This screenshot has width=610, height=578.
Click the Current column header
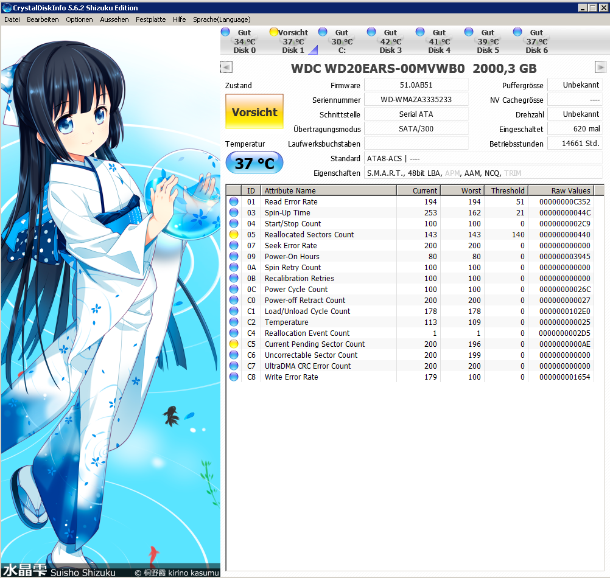(419, 190)
